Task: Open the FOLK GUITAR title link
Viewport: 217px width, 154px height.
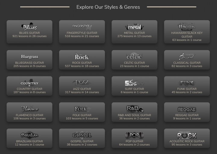Action: pos(82,115)
